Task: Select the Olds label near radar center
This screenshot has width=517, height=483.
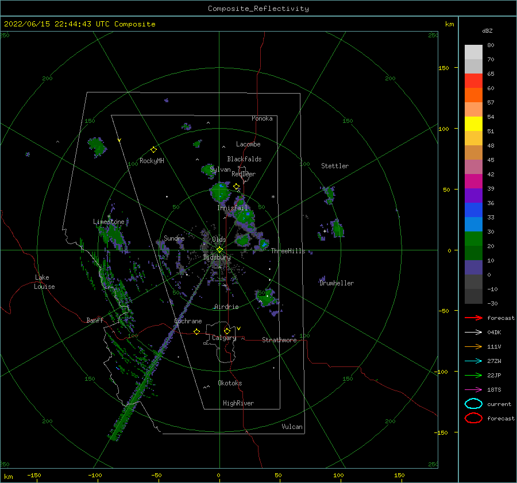Action: pos(219,239)
